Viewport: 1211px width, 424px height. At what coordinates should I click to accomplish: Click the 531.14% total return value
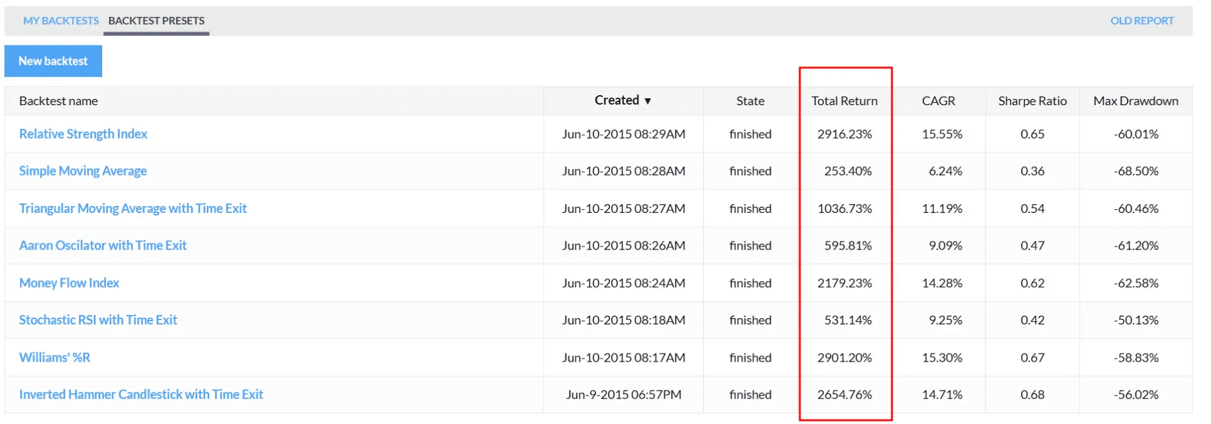pyautogui.click(x=848, y=320)
